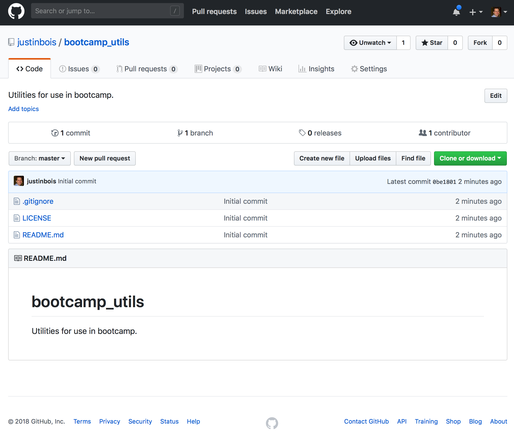
Task: Expand the Unwatch dropdown arrow
Action: [388, 42]
